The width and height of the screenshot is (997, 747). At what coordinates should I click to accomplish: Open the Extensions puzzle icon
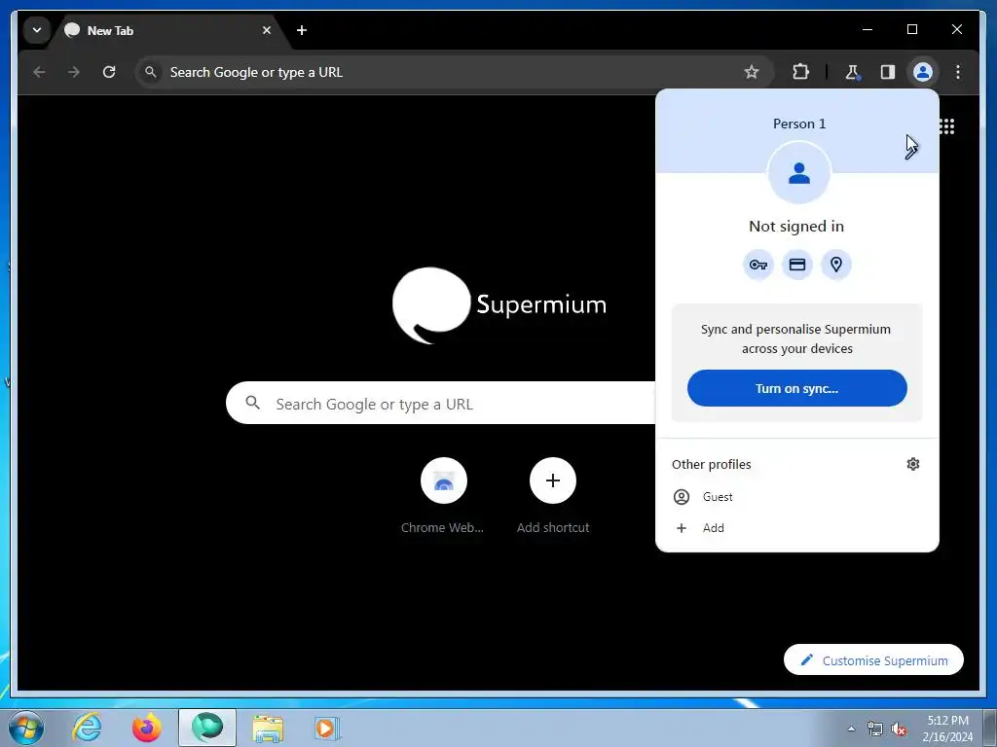[800, 72]
